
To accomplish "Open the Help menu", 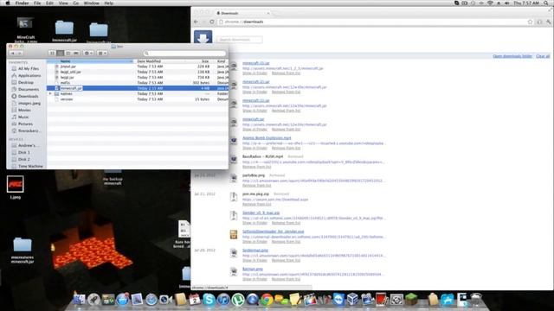I will 109,3.
